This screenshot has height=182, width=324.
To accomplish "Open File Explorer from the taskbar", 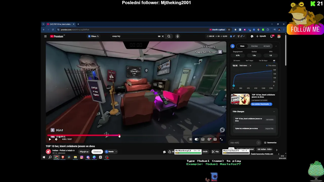I will (75, 157).
